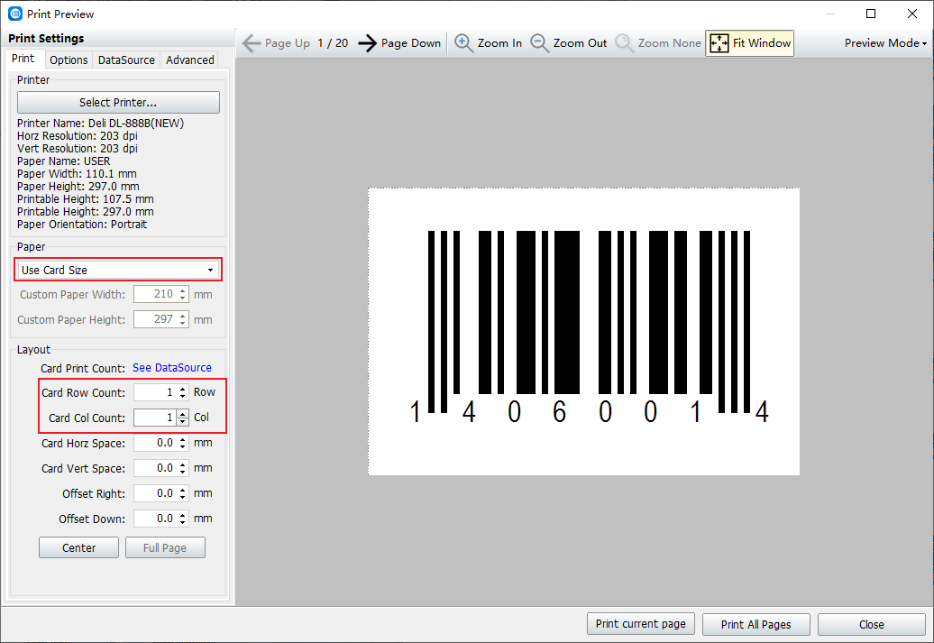Click the Paper Orientation: Portrait text
This screenshot has width=934, height=643.
tap(82, 224)
